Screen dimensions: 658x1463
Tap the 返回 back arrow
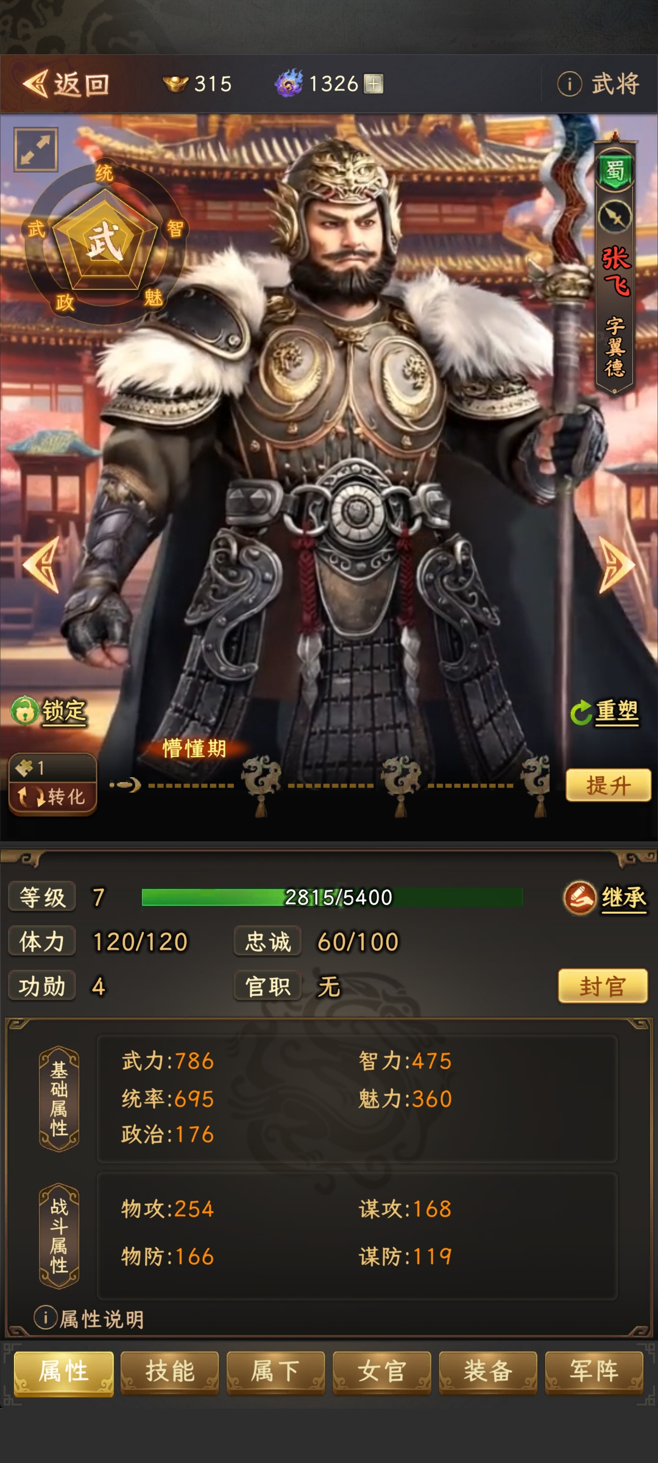click(x=35, y=84)
